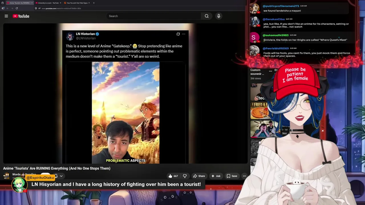Click the @LNhistorian handle text
This screenshot has width=365, height=205.
tap(86, 38)
